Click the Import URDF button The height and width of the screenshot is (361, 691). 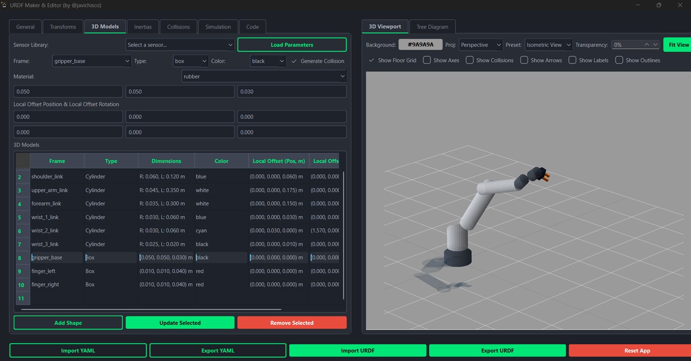[x=358, y=350]
